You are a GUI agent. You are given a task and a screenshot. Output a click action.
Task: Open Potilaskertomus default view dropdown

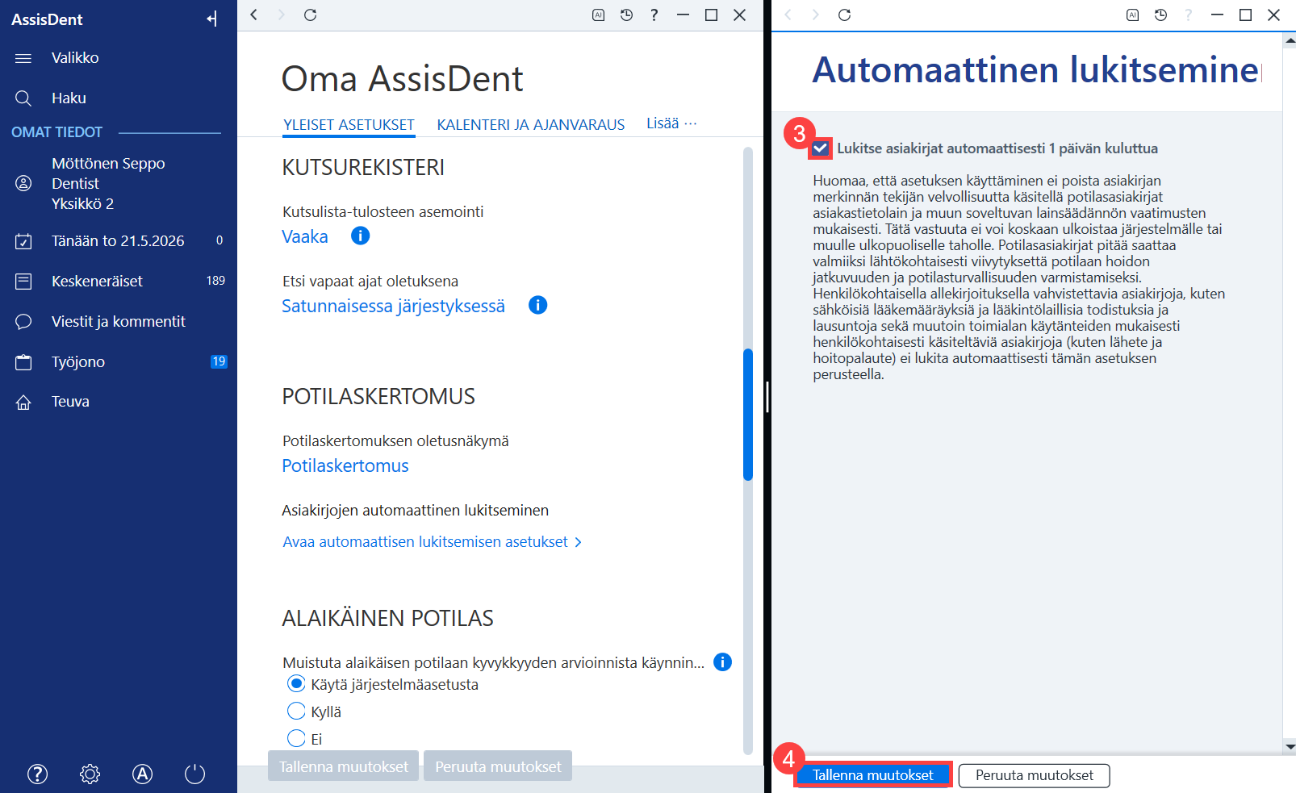[x=345, y=465]
